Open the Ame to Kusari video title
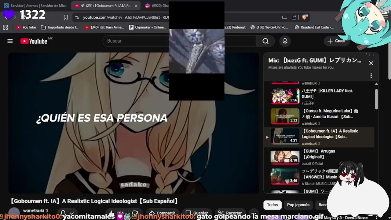The height and width of the screenshot is (220, 391). click(x=330, y=114)
